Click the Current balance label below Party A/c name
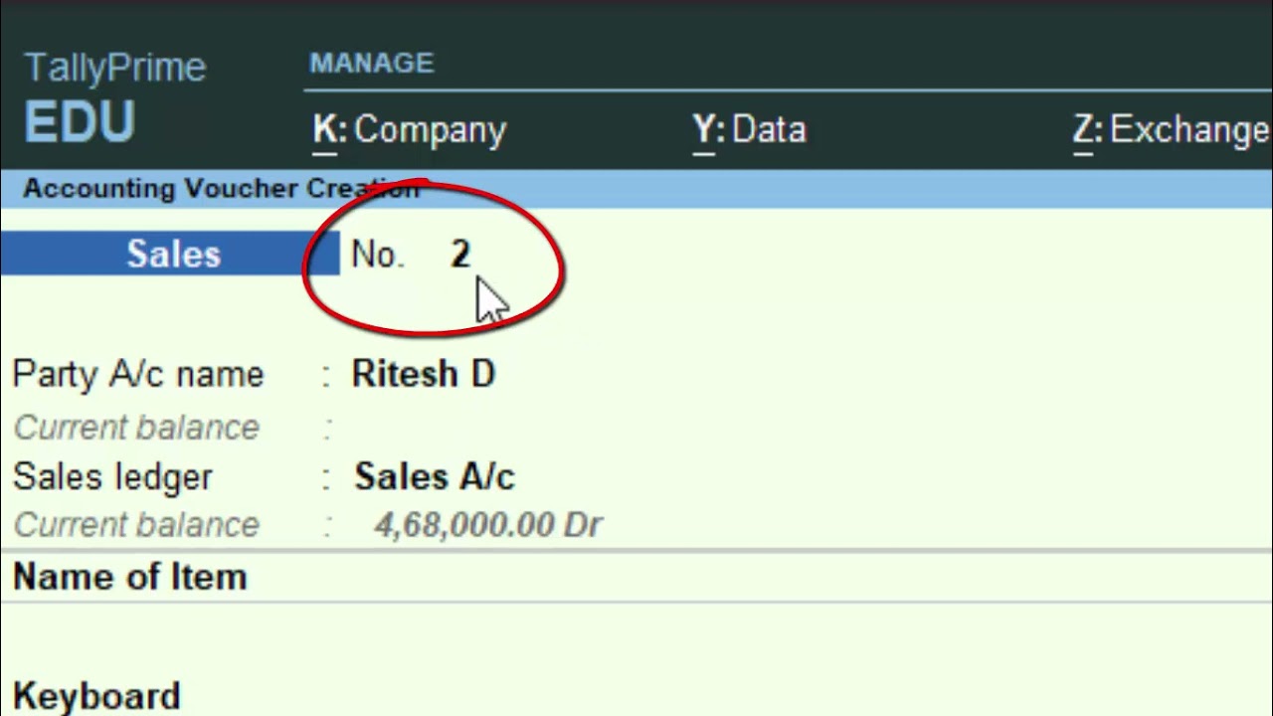The image size is (1273, 716). (136, 428)
